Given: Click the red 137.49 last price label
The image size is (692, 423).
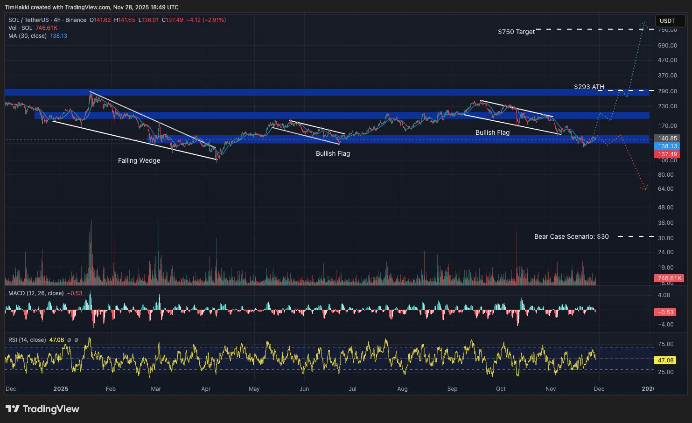Looking at the screenshot, I should 667,154.
